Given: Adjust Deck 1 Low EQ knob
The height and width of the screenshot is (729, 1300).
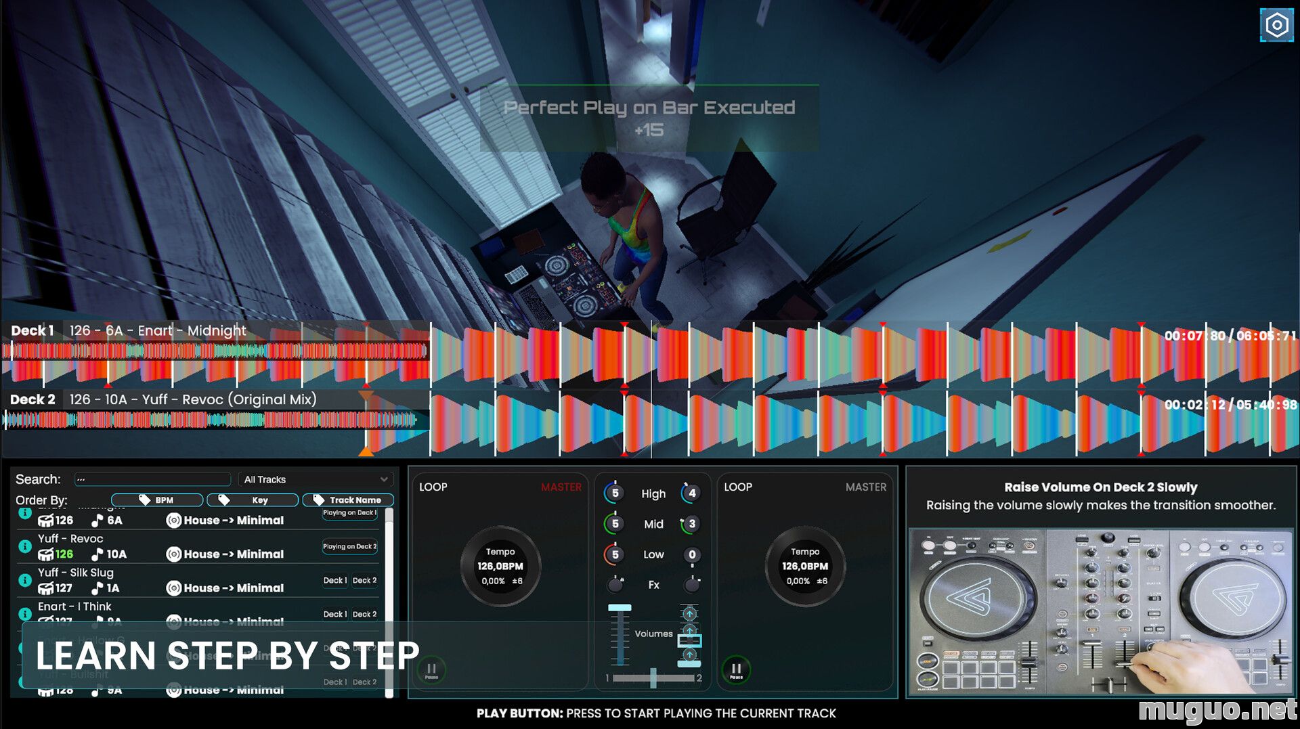Looking at the screenshot, I should 615,554.
